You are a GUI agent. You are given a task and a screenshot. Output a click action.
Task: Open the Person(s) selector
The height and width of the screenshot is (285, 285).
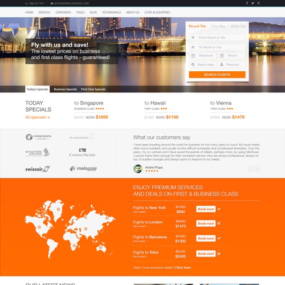point(231,64)
